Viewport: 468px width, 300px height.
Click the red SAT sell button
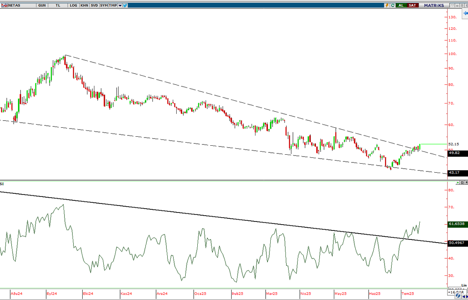[x=413, y=5]
